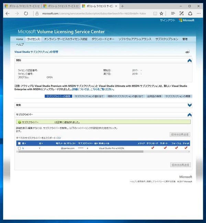This screenshot has height=223, width=206.
Task: Select the 出荷品の検索 tab
Action: 154,96
